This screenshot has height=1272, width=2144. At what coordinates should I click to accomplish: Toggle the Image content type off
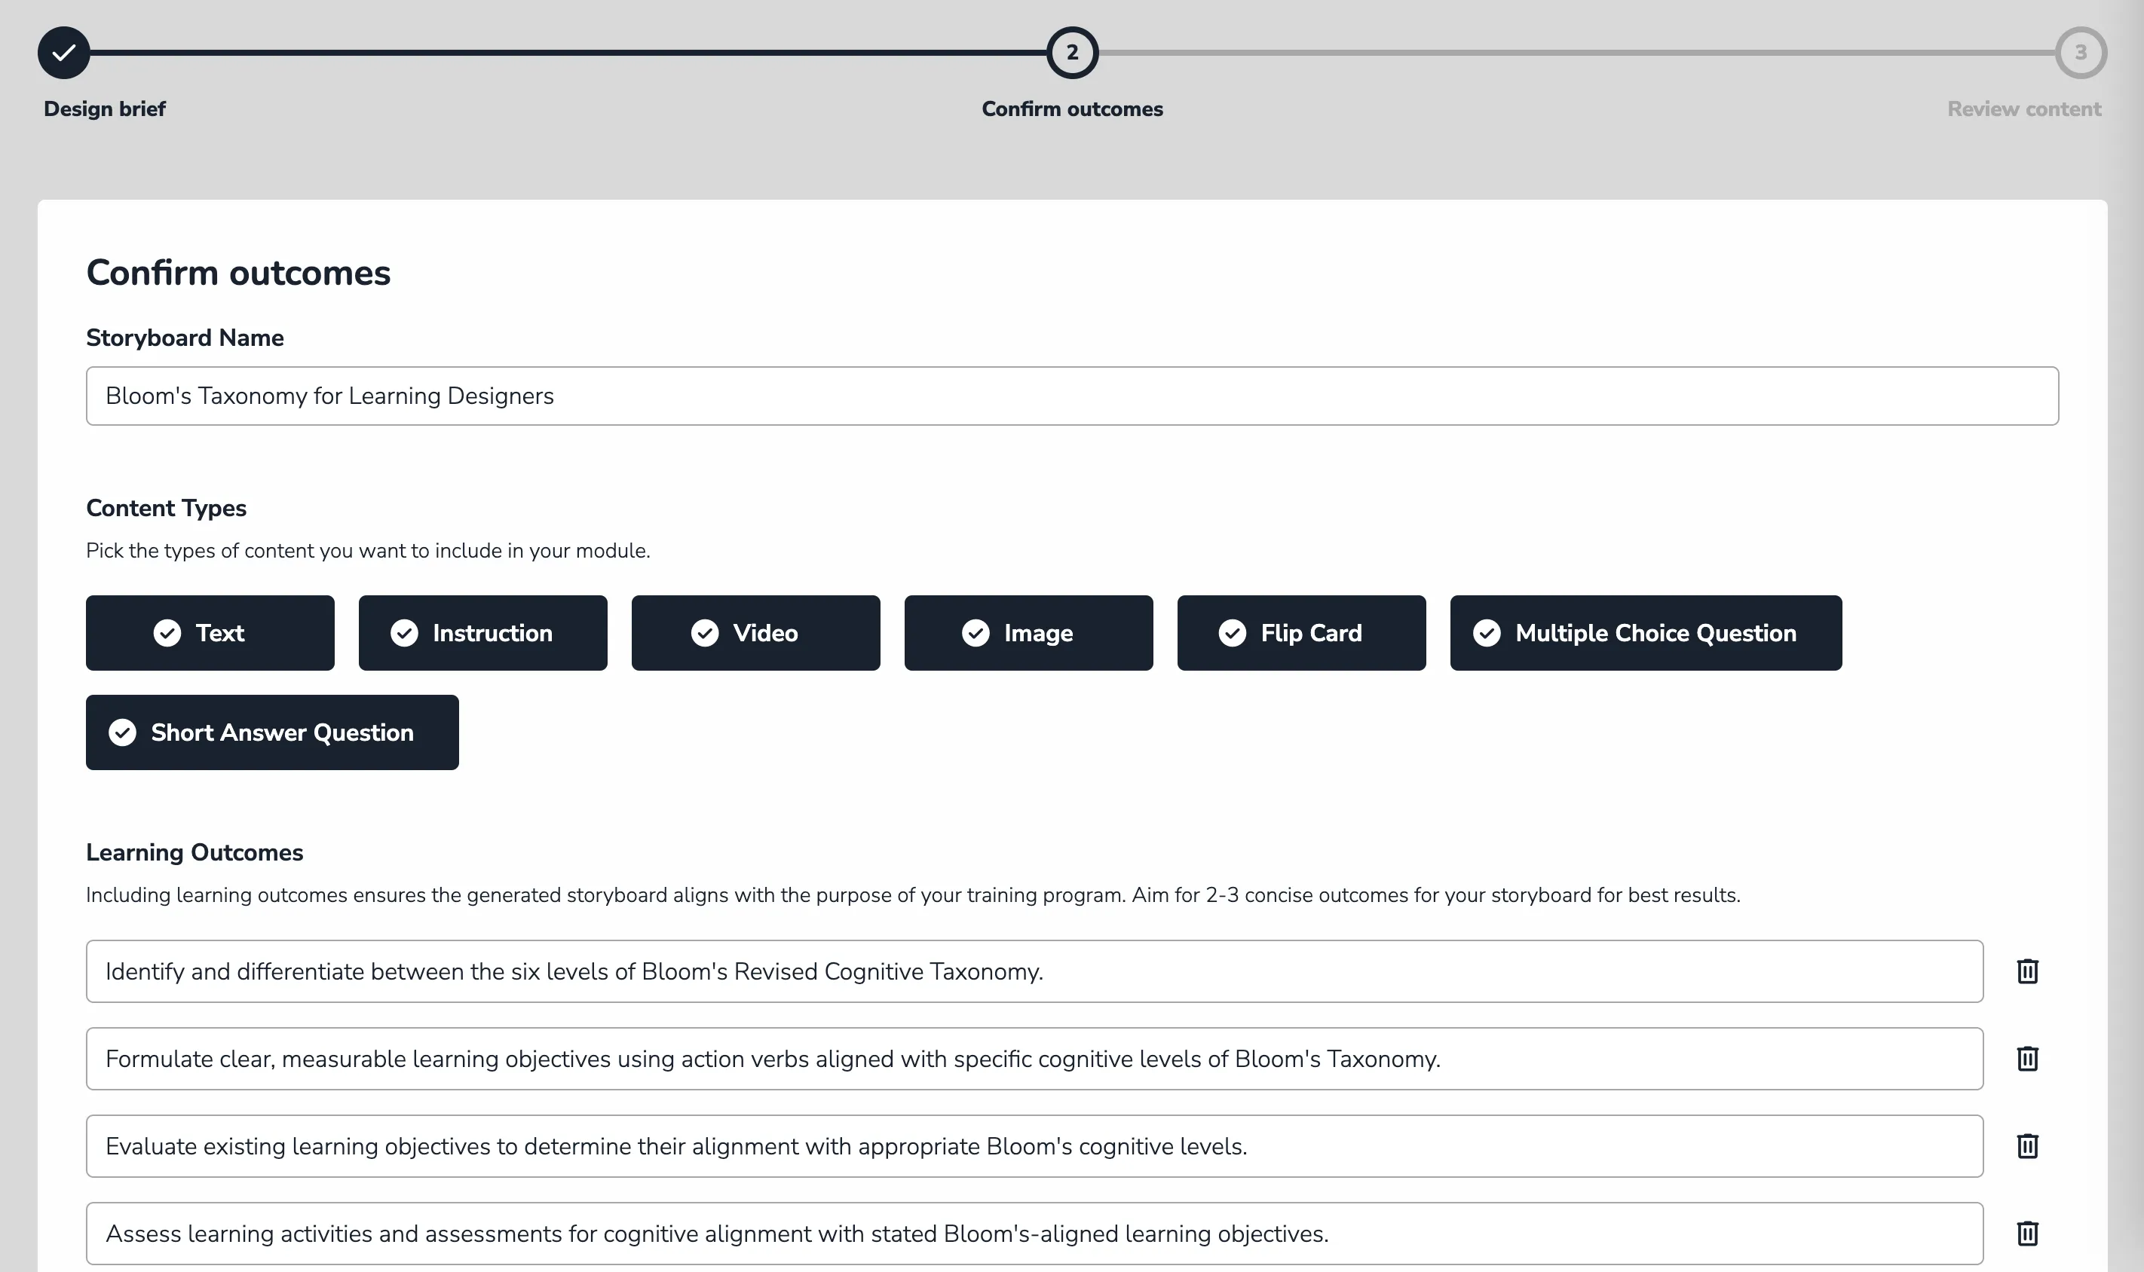pos(1029,632)
